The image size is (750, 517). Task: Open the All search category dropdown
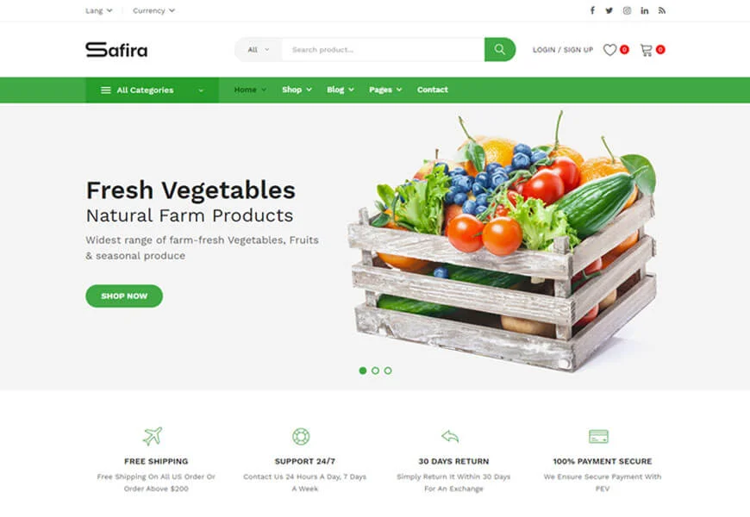point(259,49)
